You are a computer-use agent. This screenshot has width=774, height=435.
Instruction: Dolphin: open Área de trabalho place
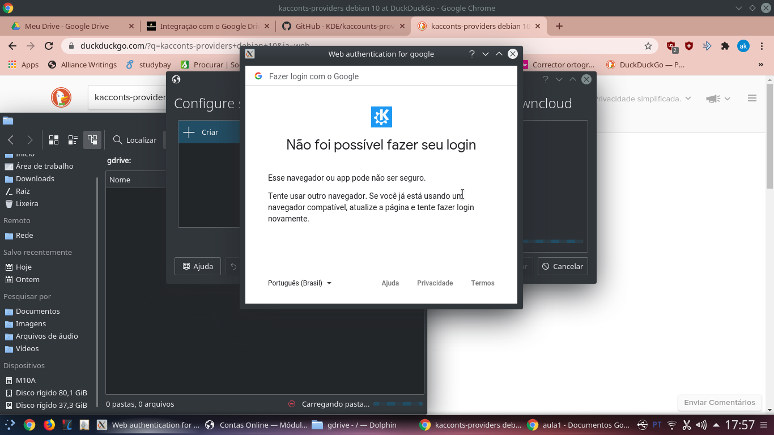(44, 166)
